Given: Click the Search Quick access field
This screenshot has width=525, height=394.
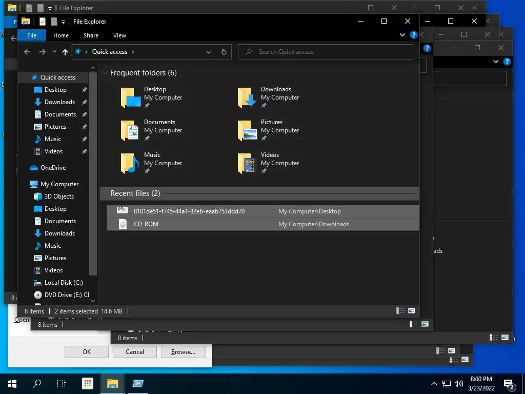Looking at the screenshot, I should (x=326, y=52).
